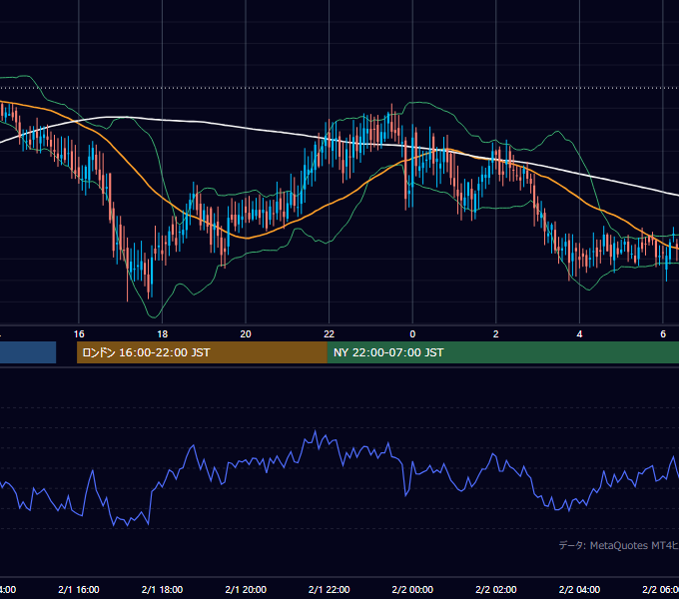
Task: Click the 2/1 20:00 date label
Action: [x=246, y=589]
